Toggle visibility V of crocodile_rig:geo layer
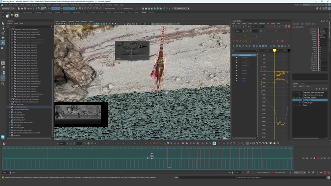This screenshot has width=331, height=186. 294,98
